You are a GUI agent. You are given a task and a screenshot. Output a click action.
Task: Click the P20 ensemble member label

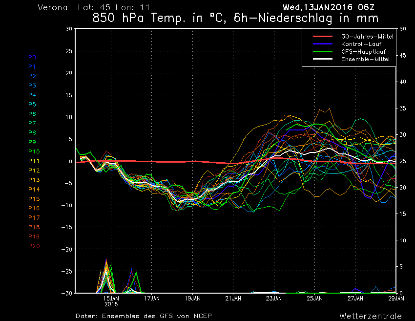(x=34, y=246)
